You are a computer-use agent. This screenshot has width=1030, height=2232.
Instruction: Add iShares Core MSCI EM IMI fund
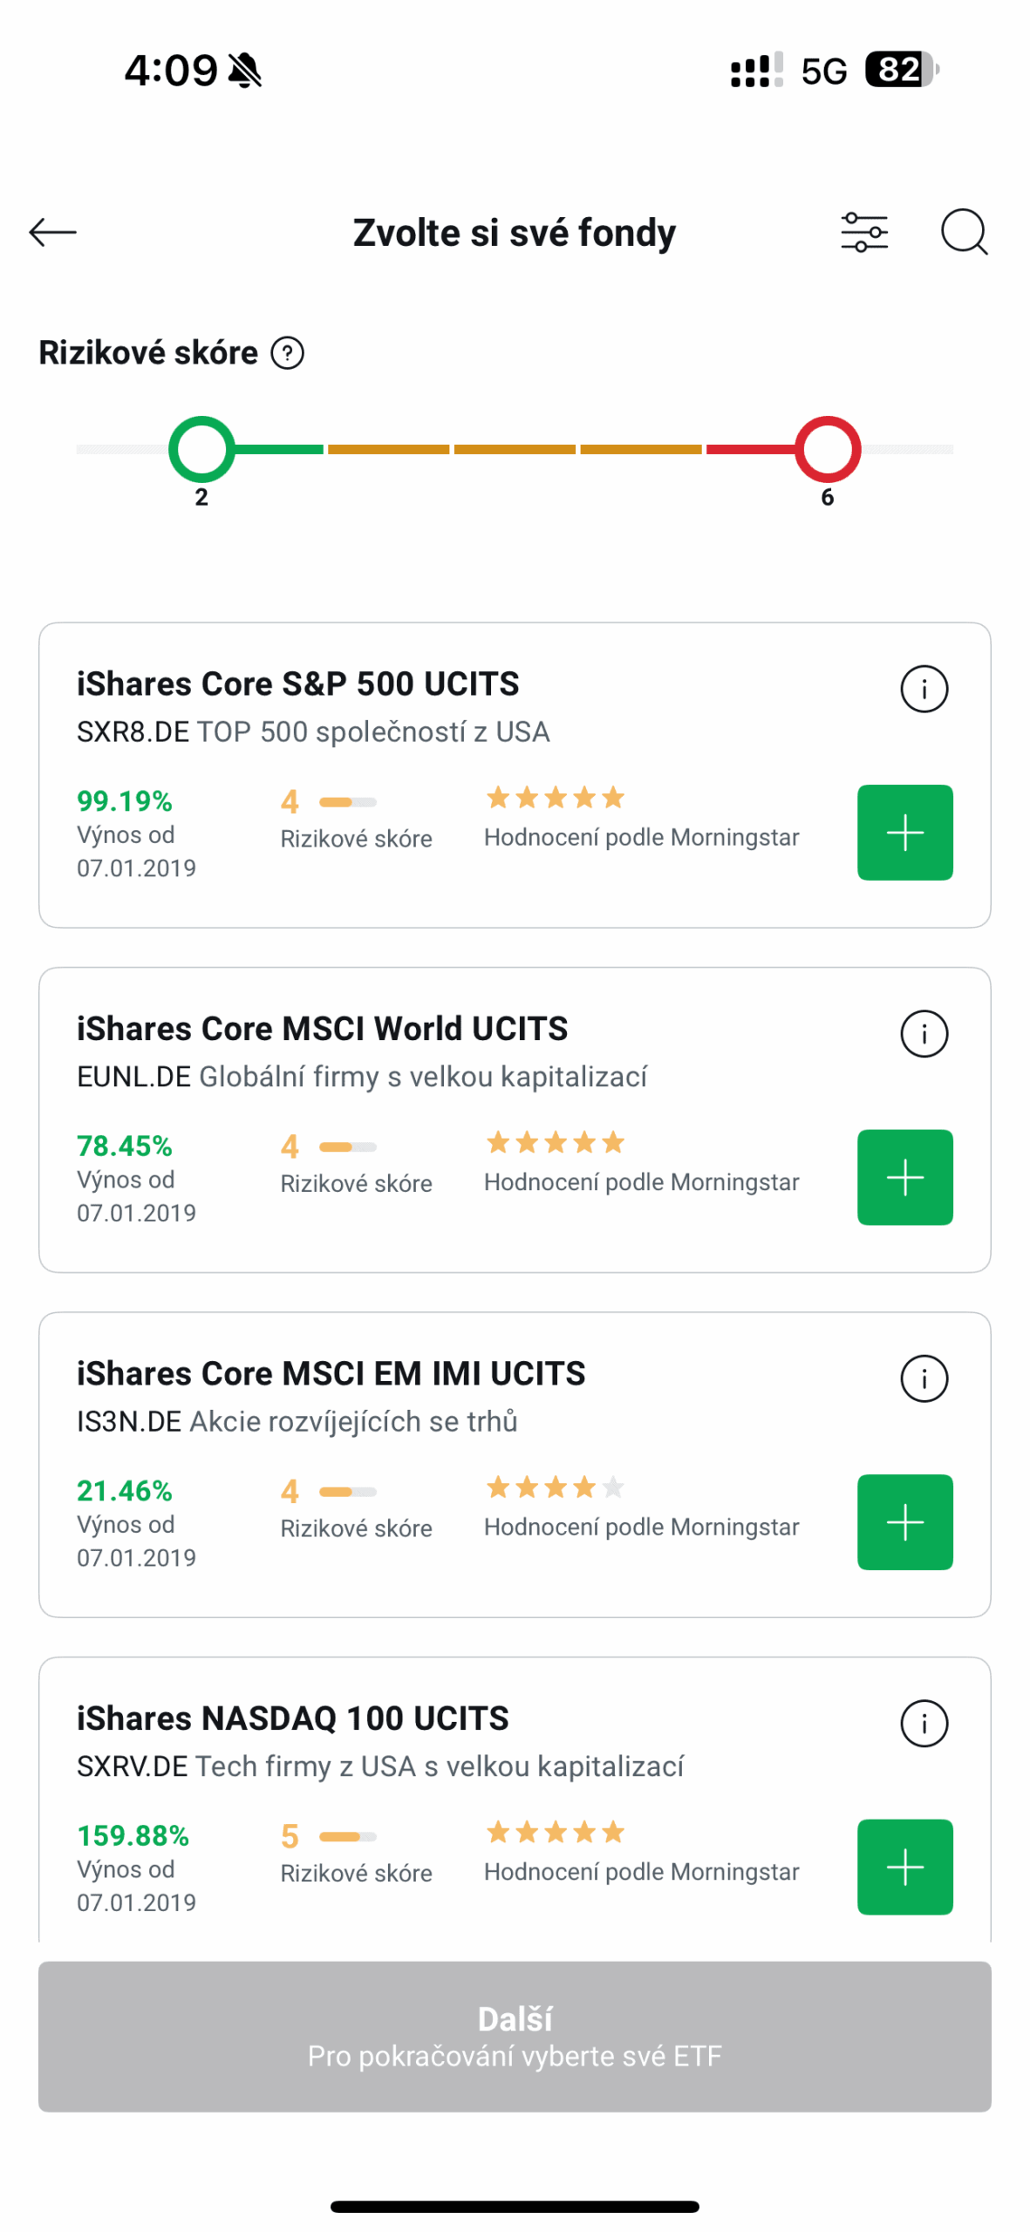click(904, 1521)
